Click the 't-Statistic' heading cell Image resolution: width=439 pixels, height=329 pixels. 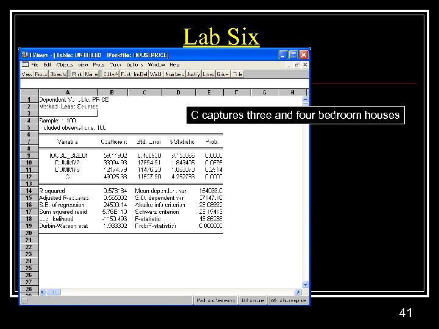point(182,142)
